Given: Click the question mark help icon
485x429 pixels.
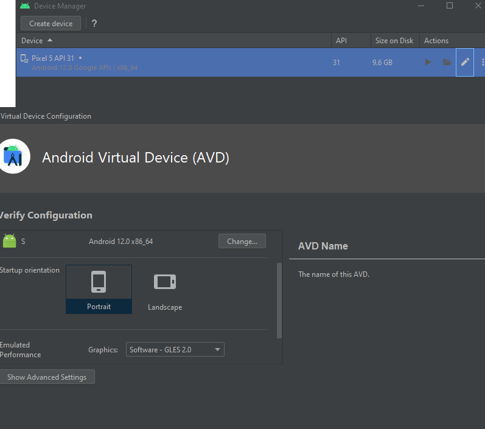Looking at the screenshot, I should tap(94, 24).
